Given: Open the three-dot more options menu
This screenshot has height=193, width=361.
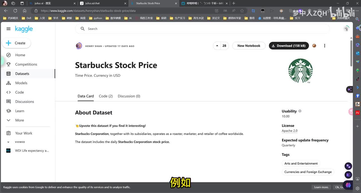Looking at the screenshot, I should (325, 46).
